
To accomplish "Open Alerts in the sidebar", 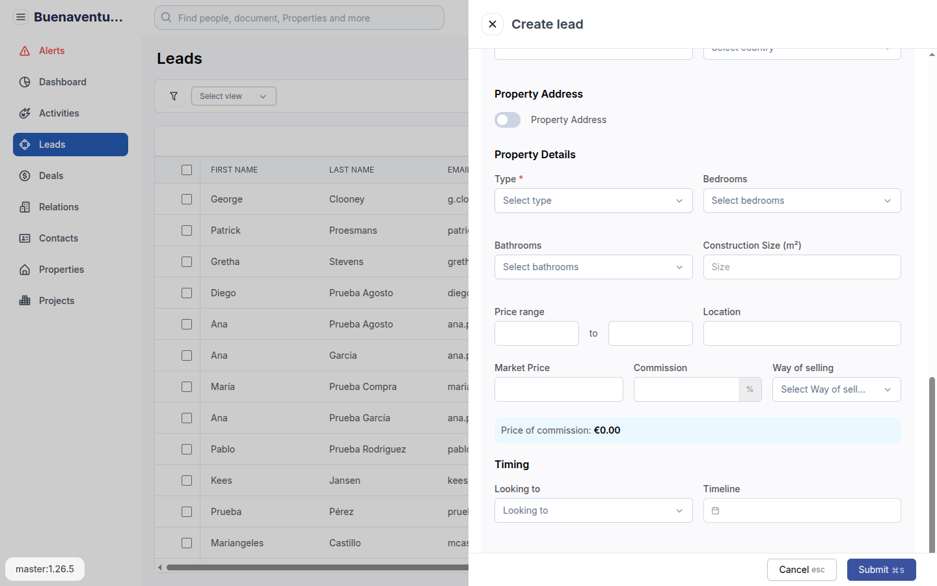I will pos(70,51).
